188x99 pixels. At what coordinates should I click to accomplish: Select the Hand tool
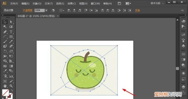tap(5, 86)
